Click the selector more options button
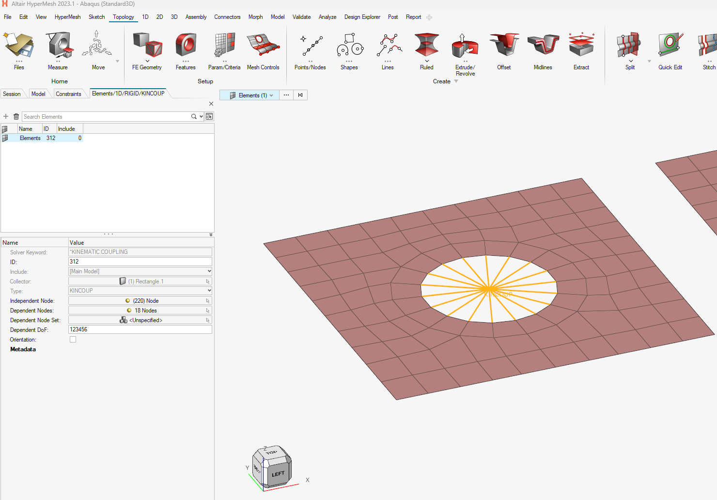 (x=286, y=95)
